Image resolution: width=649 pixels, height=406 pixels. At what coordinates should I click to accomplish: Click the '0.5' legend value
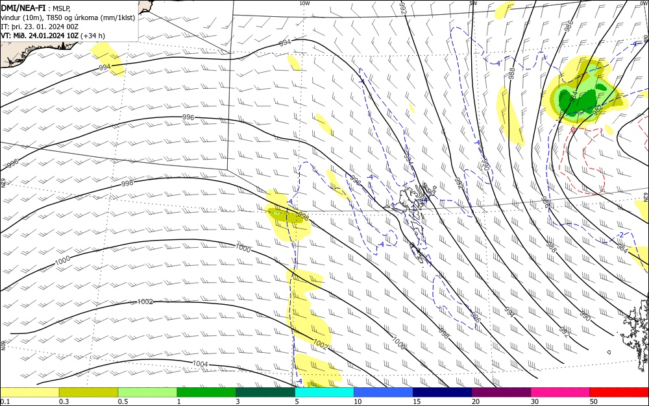pyautogui.click(x=123, y=401)
